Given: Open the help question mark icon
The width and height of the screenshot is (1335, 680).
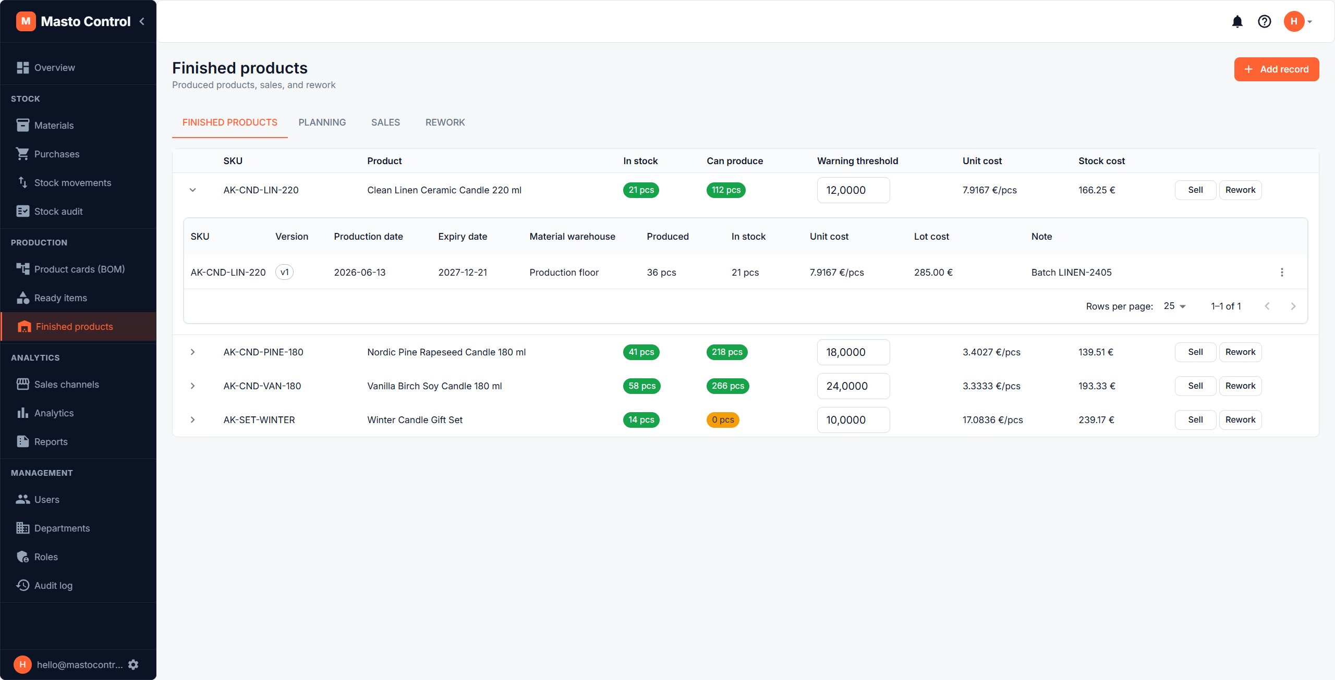Looking at the screenshot, I should tap(1264, 21).
